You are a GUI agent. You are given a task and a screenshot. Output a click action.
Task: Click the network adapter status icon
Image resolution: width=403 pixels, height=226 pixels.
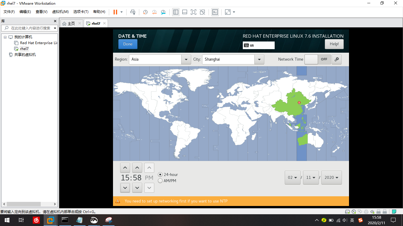360,212
